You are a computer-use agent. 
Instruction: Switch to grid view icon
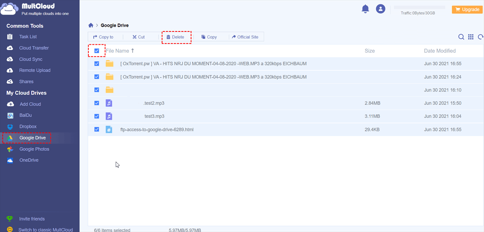[x=471, y=37]
